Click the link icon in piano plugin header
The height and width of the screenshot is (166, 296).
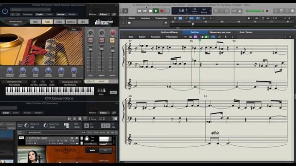pyautogui.click(x=114, y=14)
